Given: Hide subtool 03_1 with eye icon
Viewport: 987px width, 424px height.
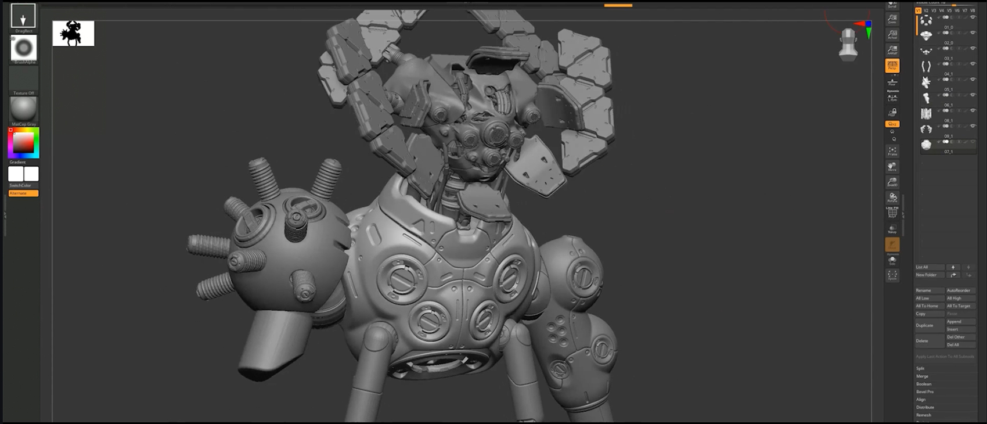Looking at the screenshot, I should (973, 49).
